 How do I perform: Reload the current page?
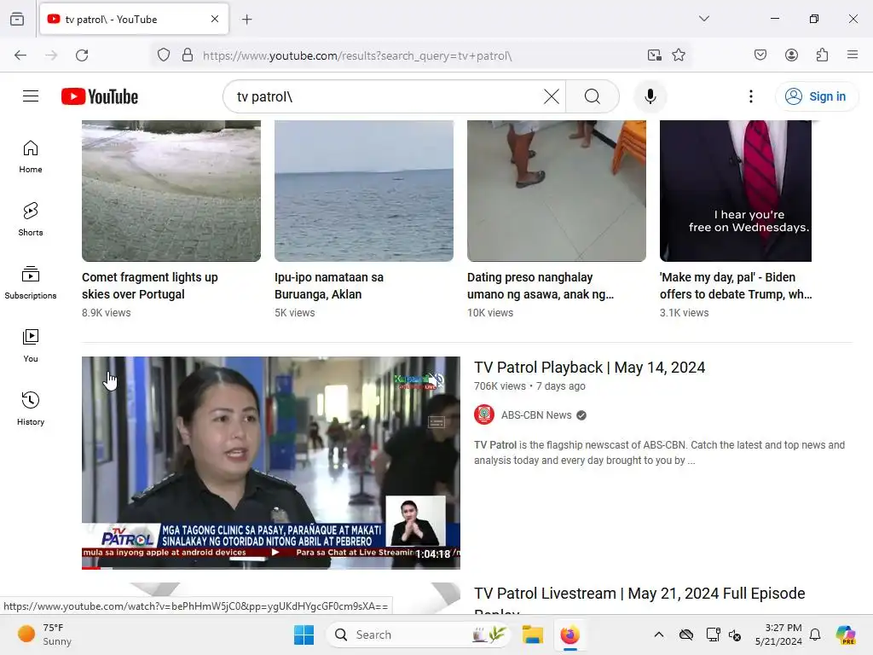point(82,55)
